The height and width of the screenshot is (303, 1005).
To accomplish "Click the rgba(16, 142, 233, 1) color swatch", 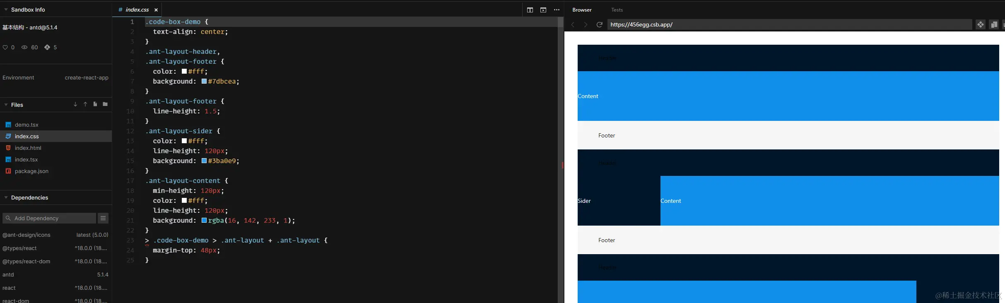I will (x=204, y=220).
